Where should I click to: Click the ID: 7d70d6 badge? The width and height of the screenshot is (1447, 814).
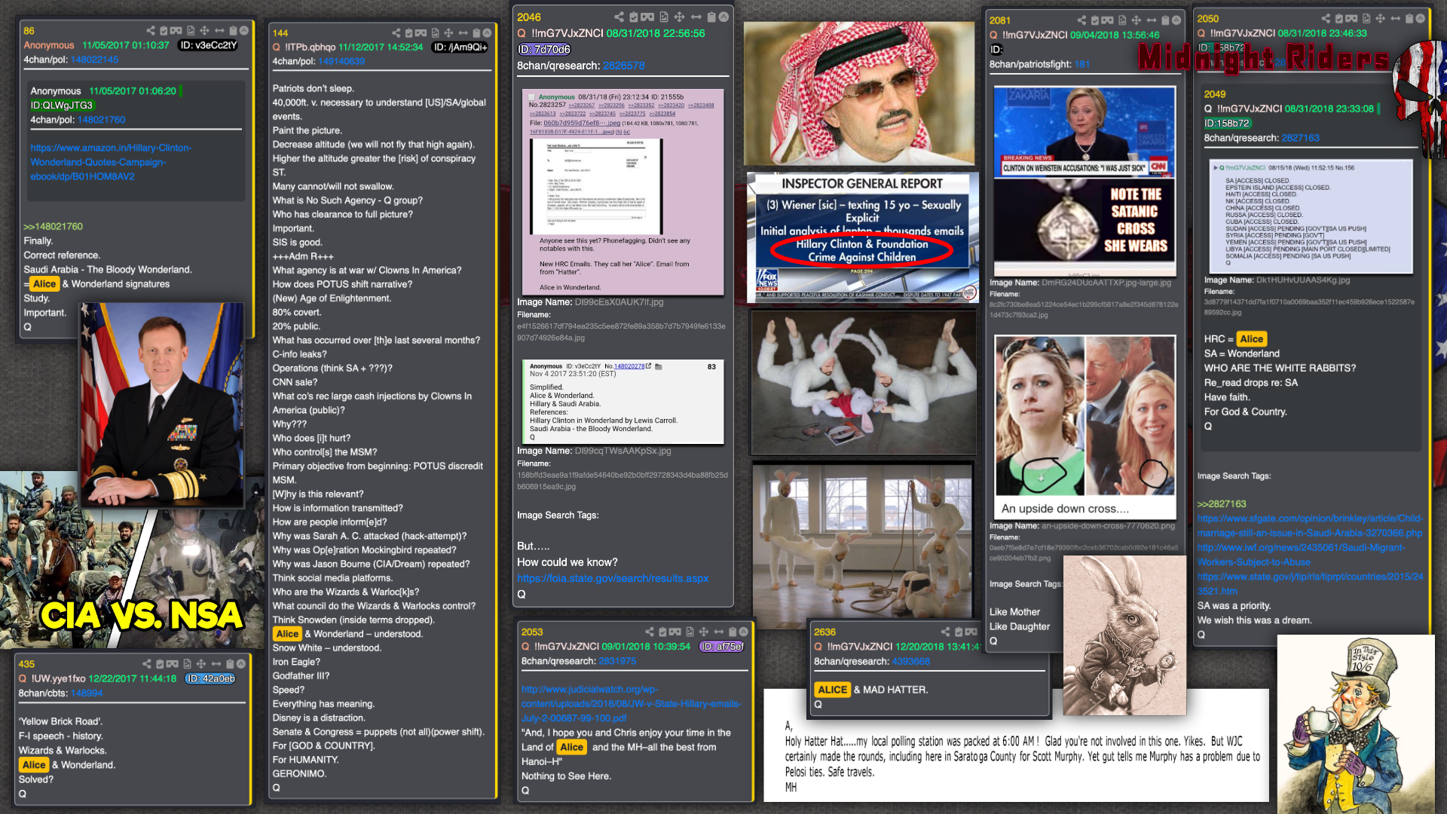(543, 49)
